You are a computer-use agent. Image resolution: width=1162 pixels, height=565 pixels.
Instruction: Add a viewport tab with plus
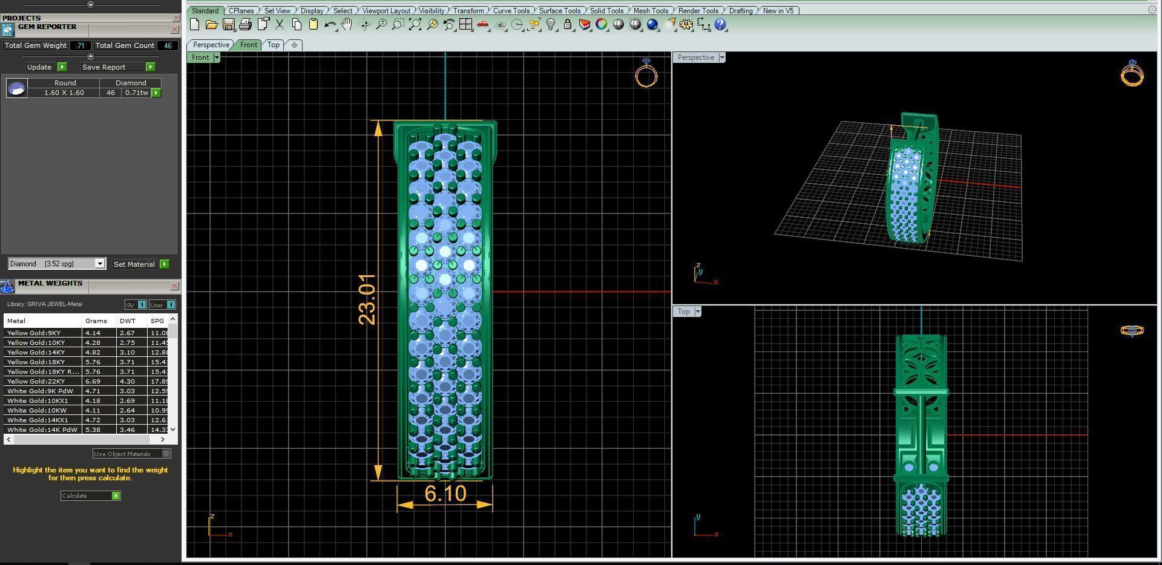pos(294,45)
